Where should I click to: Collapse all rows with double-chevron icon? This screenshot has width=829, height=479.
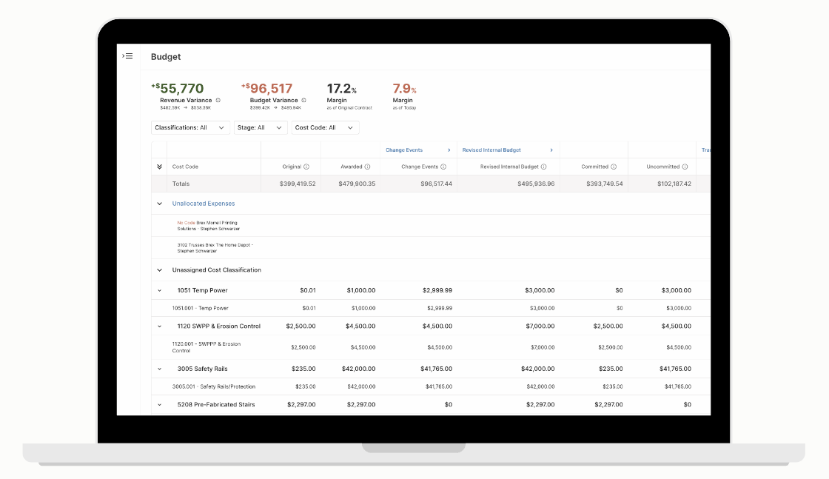coord(159,167)
